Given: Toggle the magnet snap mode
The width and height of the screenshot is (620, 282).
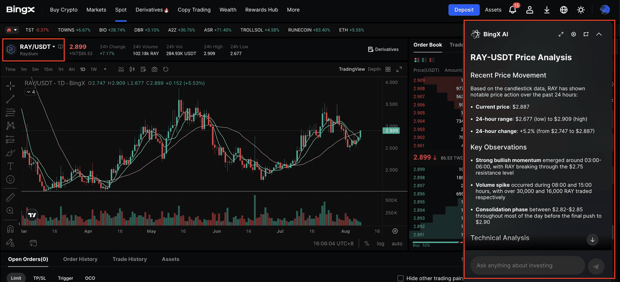Looking at the screenshot, I should (x=10, y=229).
